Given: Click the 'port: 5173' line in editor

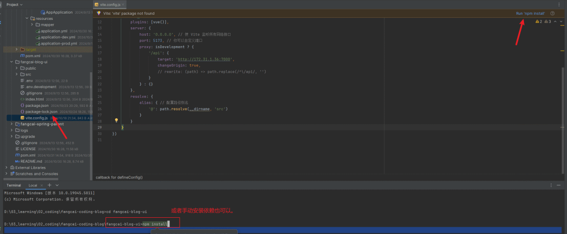Looking at the screenshot, I should [171, 40].
